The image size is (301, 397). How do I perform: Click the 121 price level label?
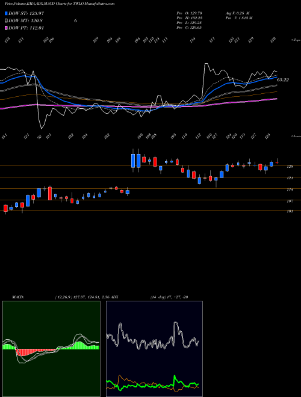290,178
